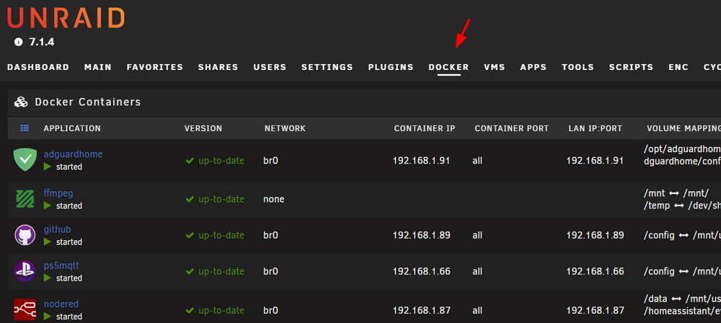Image resolution: width=721 pixels, height=323 pixels.
Task: Toggle list view icon in table header
Action: click(25, 128)
